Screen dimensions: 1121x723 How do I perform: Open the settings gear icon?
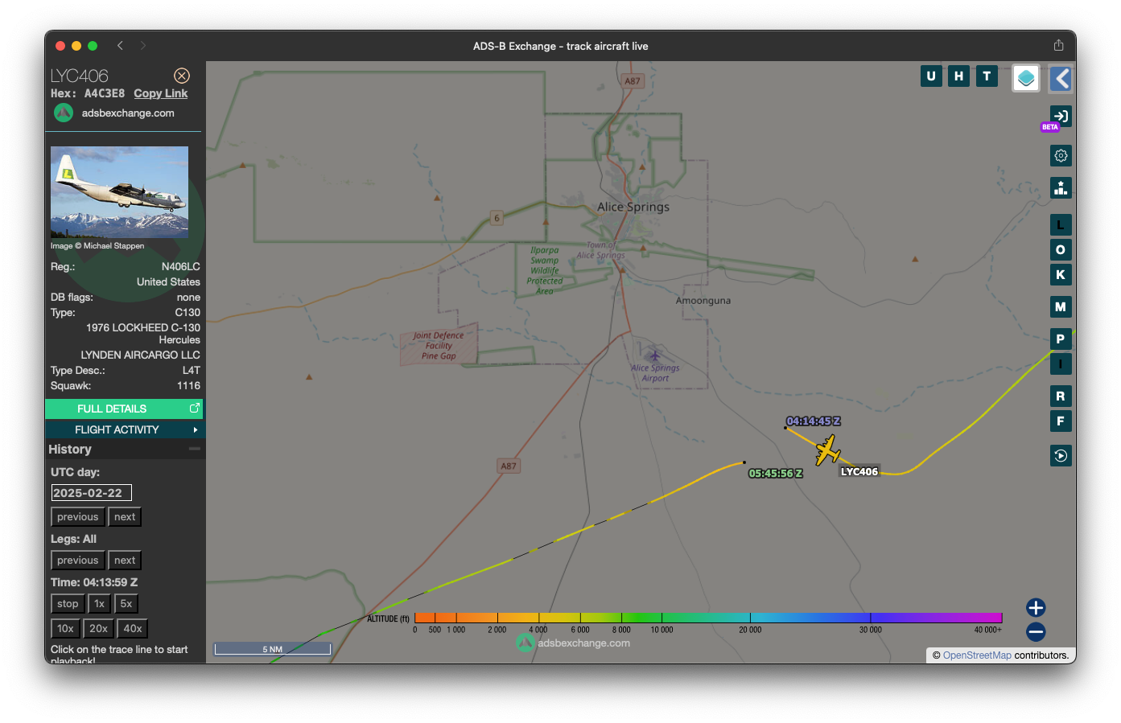pyautogui.click(x=1061, y=156)
